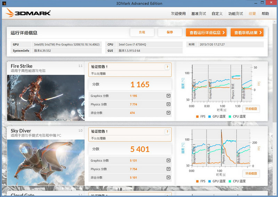This screenshot has height=197, width=278.
Task: Click the Fire Strike score 1 165
Action: [x=140, y=84]
